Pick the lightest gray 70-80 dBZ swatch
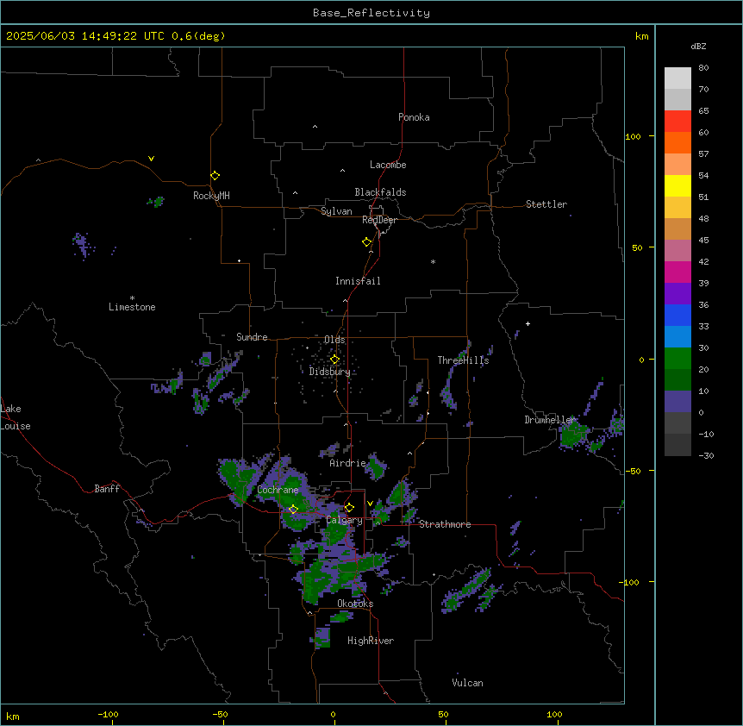Image resolution: width=743 pixels, height=726 pixels. point(677,78)
